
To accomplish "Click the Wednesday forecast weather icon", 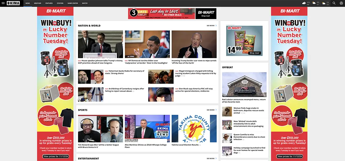I will pyautogui.click(x=314, y=3).
